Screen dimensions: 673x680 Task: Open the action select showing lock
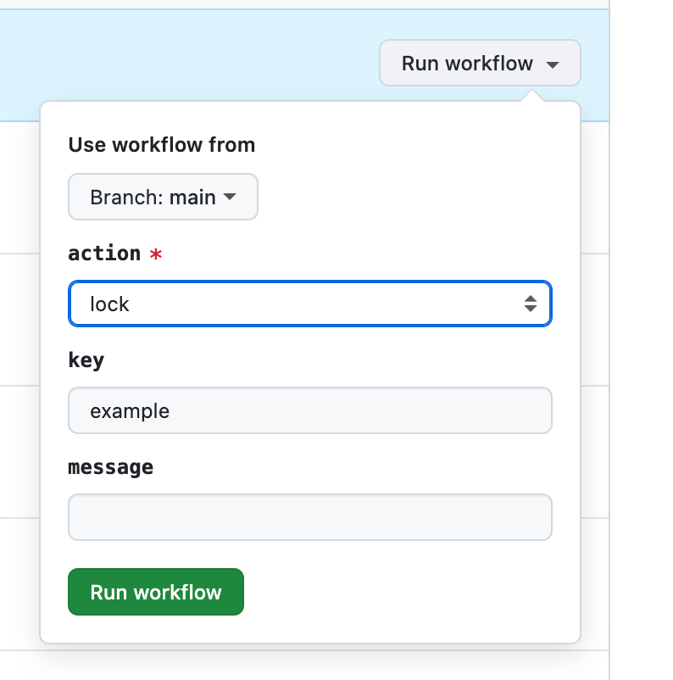pyautogui.click(x=310, y=304)
